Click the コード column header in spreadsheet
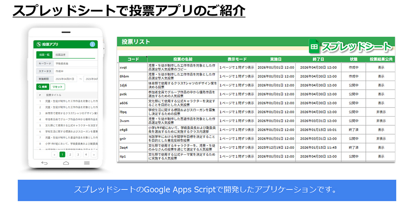Screen dimensions: 414x203 click(x=133, y=59)
